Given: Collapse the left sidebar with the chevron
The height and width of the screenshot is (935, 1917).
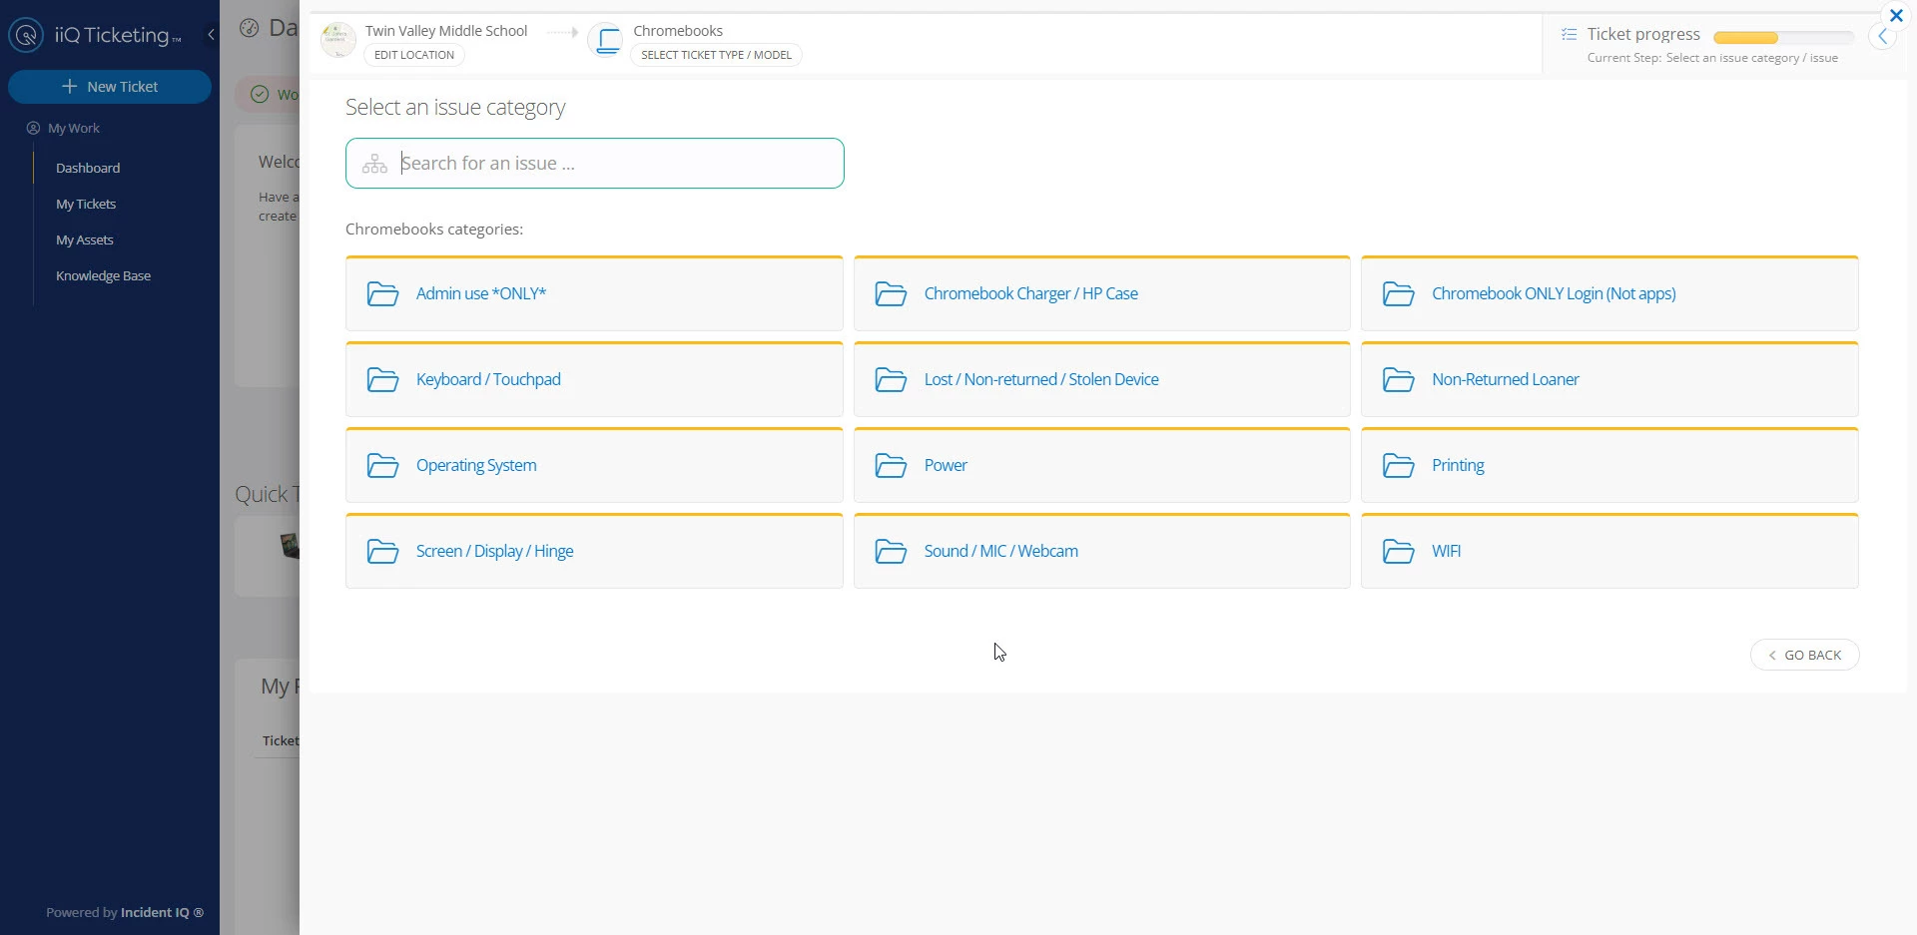Looking at the screenshot, I should click(x=211, y=35).
